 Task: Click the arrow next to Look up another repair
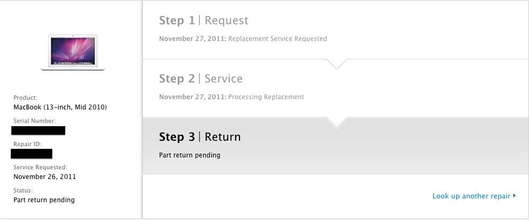(x=514, y=195)
